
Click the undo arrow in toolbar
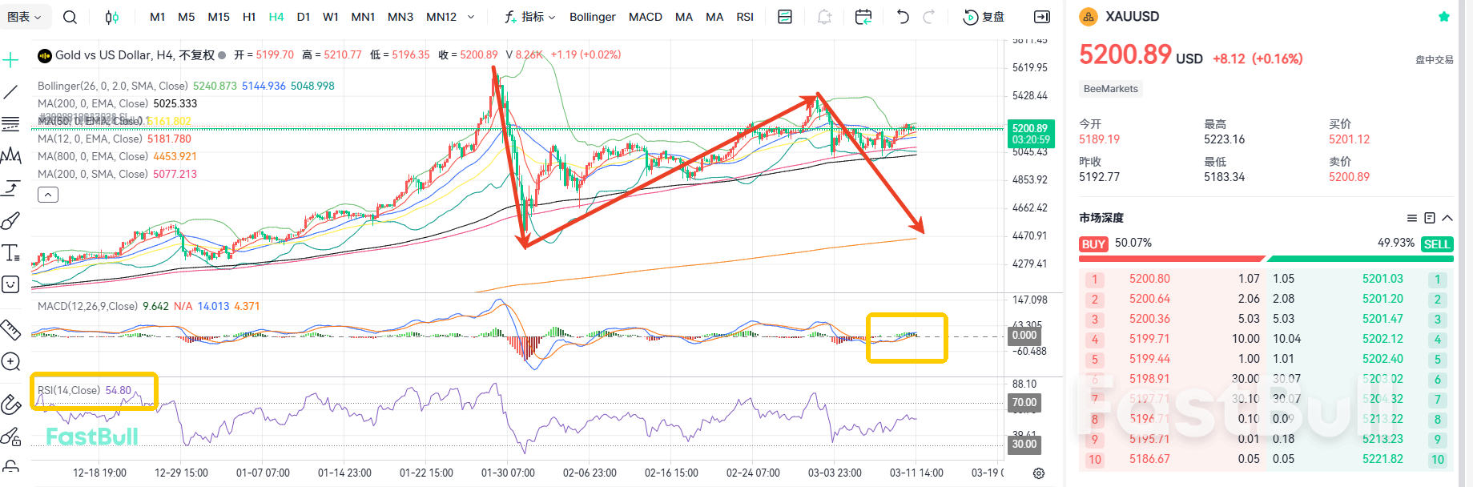click(x=903, y=17)
